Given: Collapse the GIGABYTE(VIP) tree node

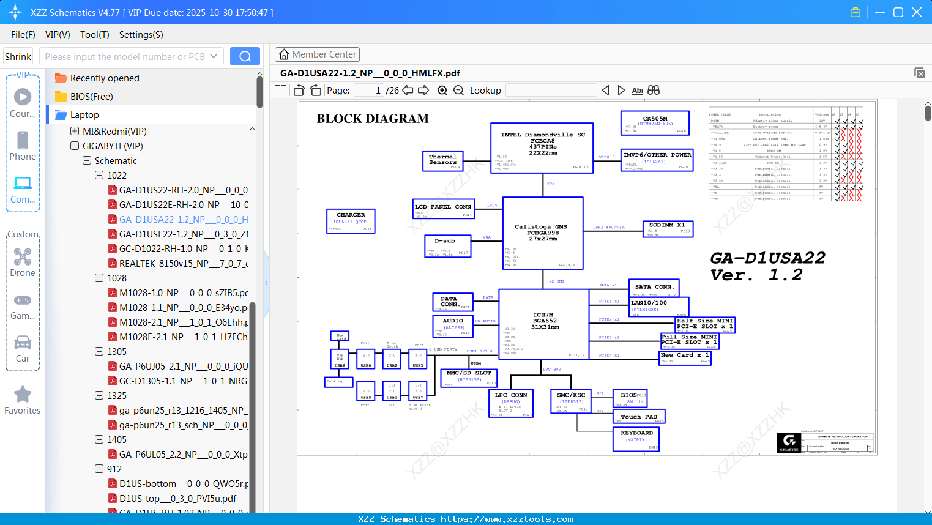Looking at the screenshot, I should click(x=75, y=146).
